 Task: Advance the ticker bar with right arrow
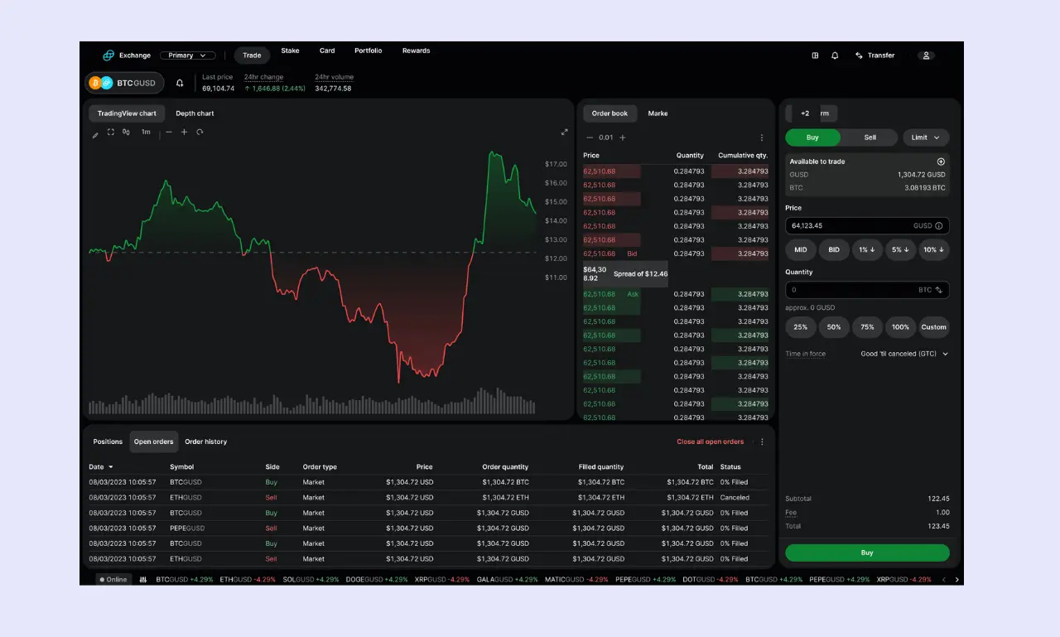pyautogui.click(x=957, y=579)
